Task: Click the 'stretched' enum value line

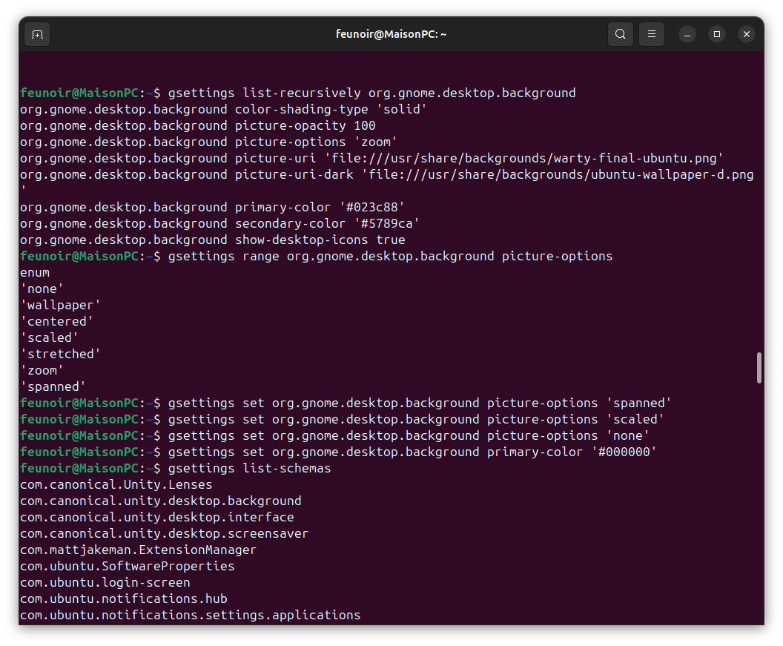Action: tap(60, 354)
